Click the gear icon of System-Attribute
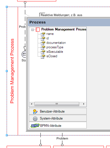The image size is (110, 148). pos(35,119)
